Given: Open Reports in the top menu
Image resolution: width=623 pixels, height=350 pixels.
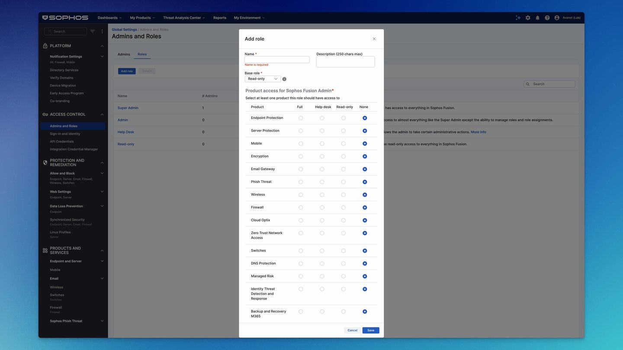Looking at the screenshot, I should (x=220, y=18).
